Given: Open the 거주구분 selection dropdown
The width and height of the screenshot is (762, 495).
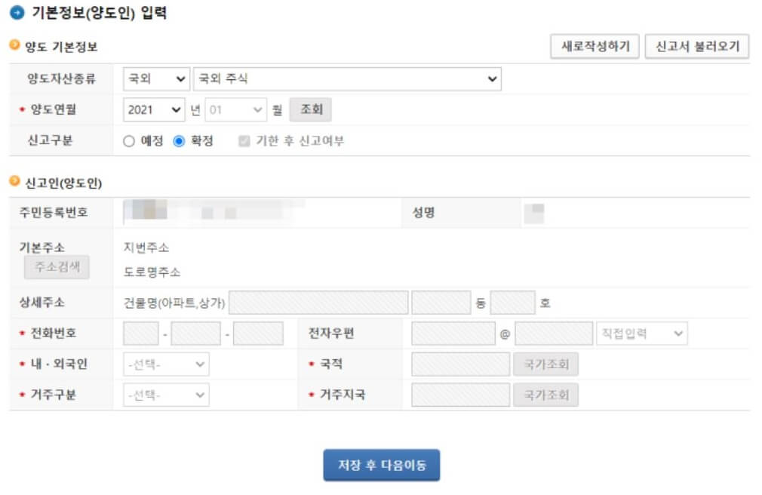Looking at the screenshot, I should coord(166,394).
